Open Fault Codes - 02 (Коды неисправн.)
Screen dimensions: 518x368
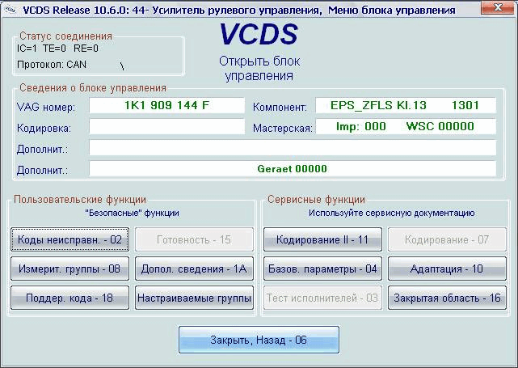click(69, 239)
